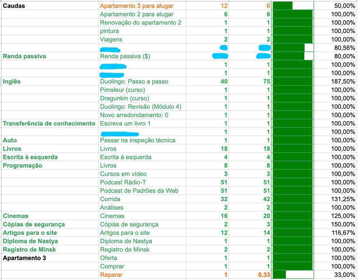Select the 'Reparar' cell
The height and width of the screenshot is (280, 358).
(142, 275)
